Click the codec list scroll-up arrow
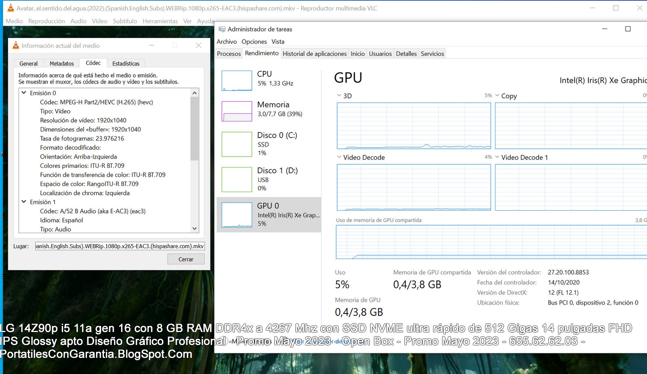 pyautogui.click(x=195, y=93)
